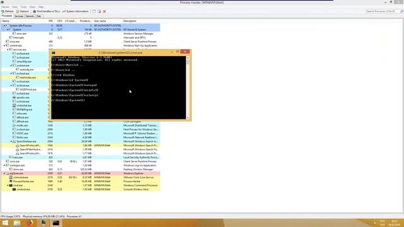Collapse the services.exe tree node

[8, 49]
